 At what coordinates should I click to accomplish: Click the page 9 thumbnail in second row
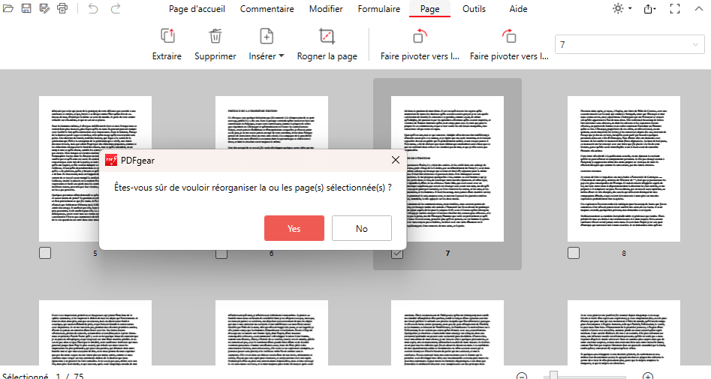(95, 332)
